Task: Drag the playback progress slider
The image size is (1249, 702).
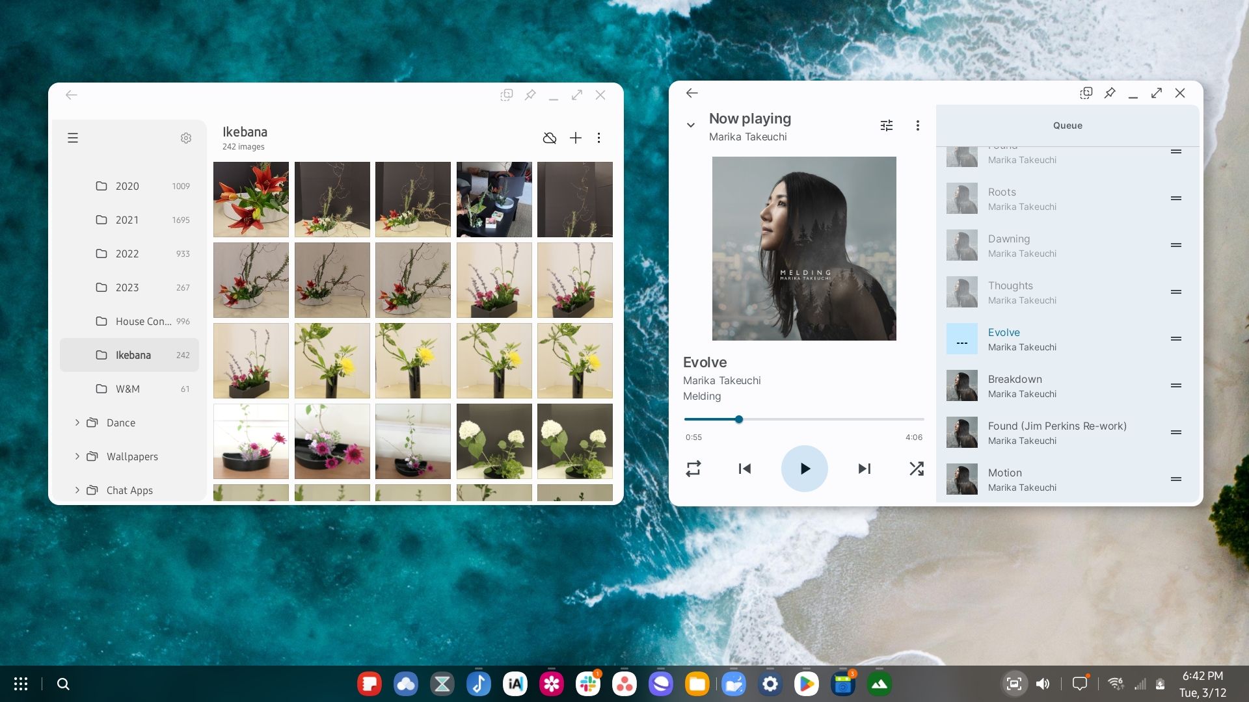Action: 738,419
